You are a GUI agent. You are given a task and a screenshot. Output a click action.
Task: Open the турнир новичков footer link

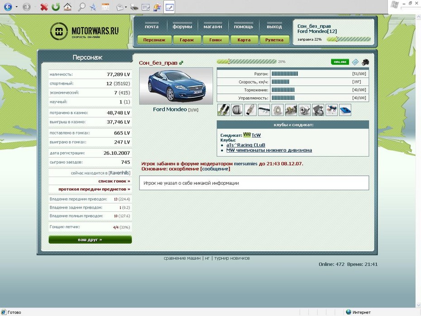pyautogui.click(x=232, y=258)
